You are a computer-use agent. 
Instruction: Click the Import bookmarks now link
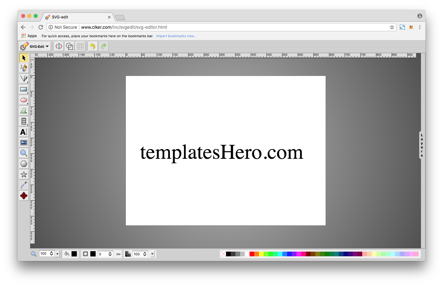[176, 36]
